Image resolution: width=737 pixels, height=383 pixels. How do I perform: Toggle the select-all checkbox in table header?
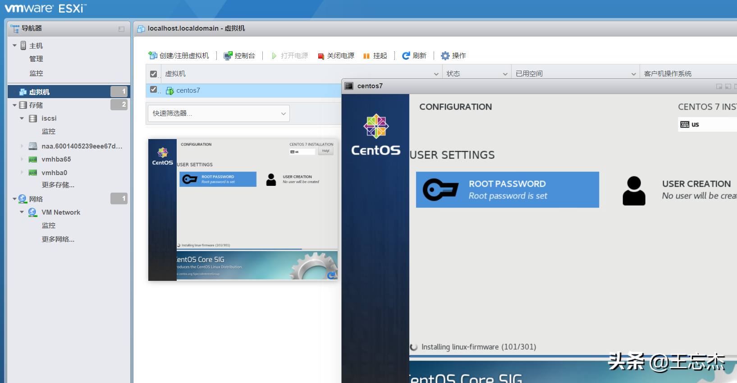point(154,74)
